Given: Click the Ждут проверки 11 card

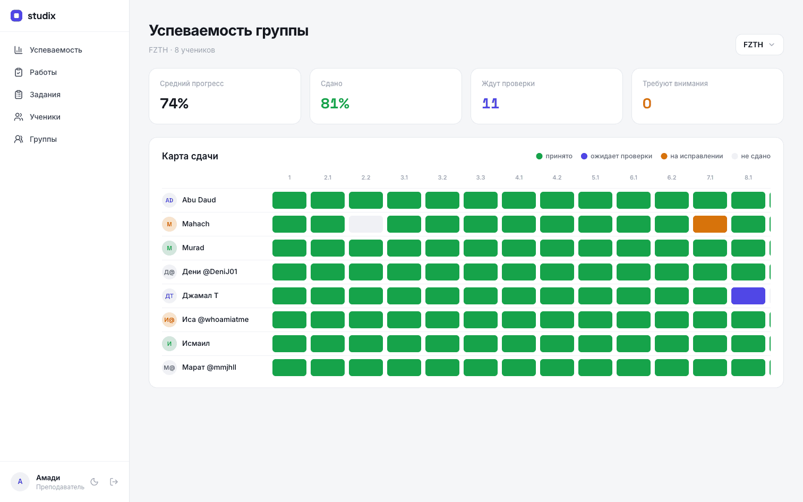Looking at the screenshot, I should pyautogui.click(x=546, y=96).
